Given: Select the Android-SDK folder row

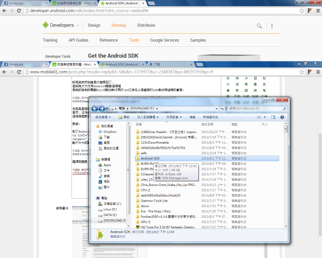Looking at the screenshot, I should click(x=207, y=158).
